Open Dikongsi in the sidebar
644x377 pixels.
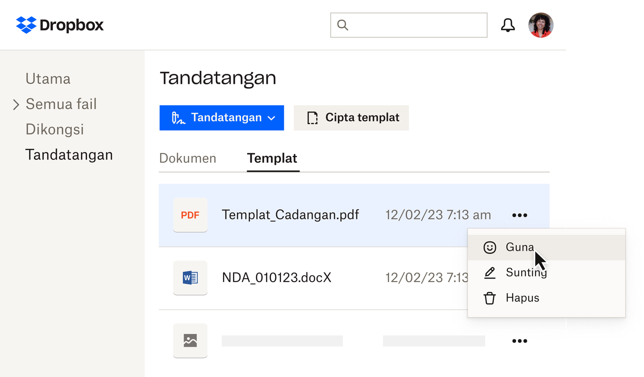pos(54,129)
